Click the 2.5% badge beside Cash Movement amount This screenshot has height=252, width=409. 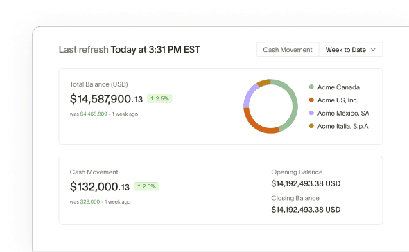(x=146, y=186)
